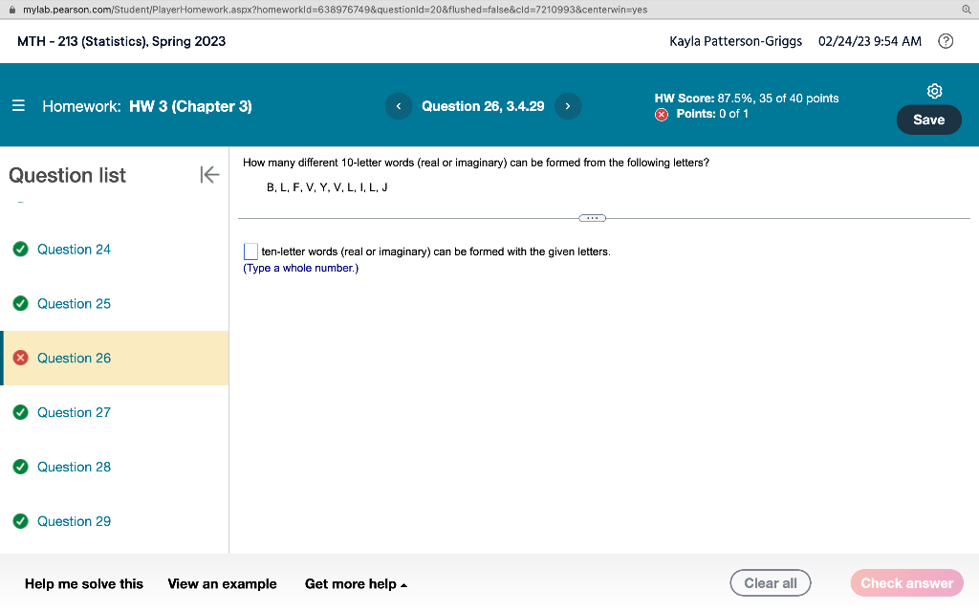Screen dimensions: 979x612
Task: Click the answer input box
Action: coord(250,251)
